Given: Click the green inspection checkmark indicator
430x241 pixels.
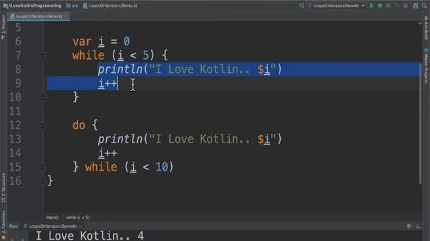Looking at the screenshot, I should click(x=420, y=23).
